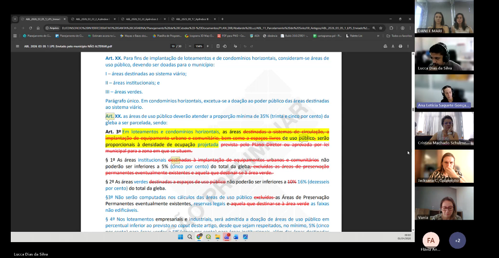Open the PDF viewer sidebar menu
Image resolution: width=499 pixels, height=258 pixels.
click(17, 46)
